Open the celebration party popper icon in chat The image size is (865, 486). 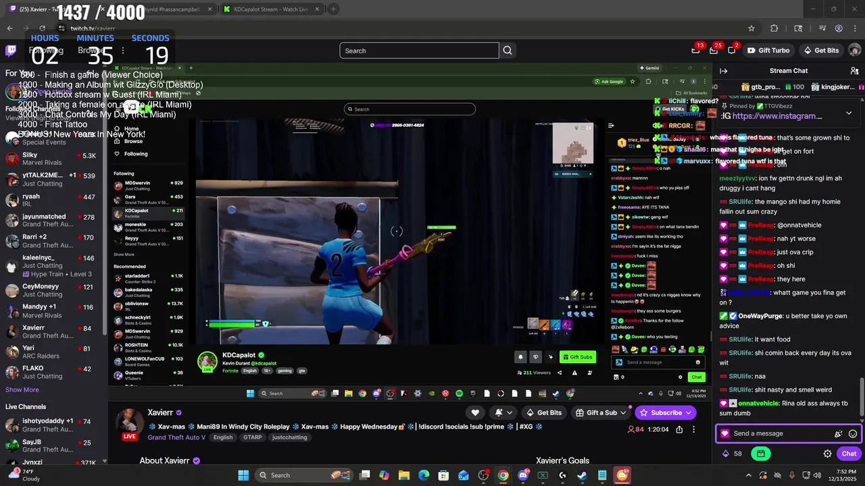coord(839,434)
